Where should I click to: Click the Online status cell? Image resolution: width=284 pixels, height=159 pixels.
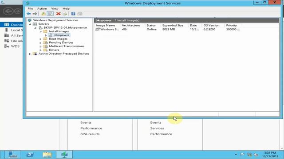(x=151, y=29)
